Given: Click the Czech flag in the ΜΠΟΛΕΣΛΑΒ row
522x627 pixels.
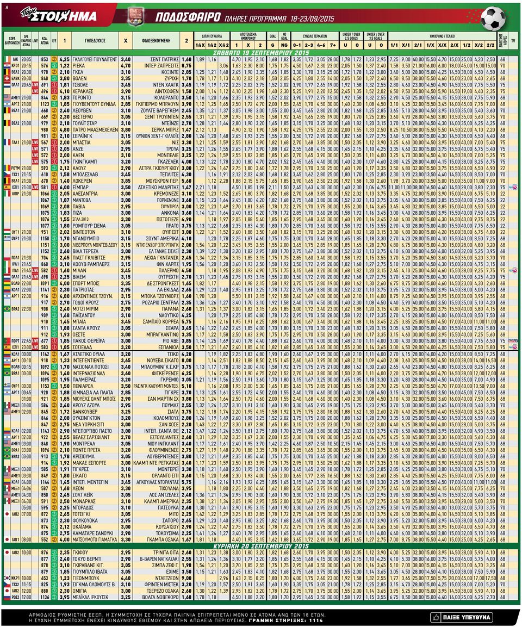Looking at the screenshot, I should (x=7, y=175).
